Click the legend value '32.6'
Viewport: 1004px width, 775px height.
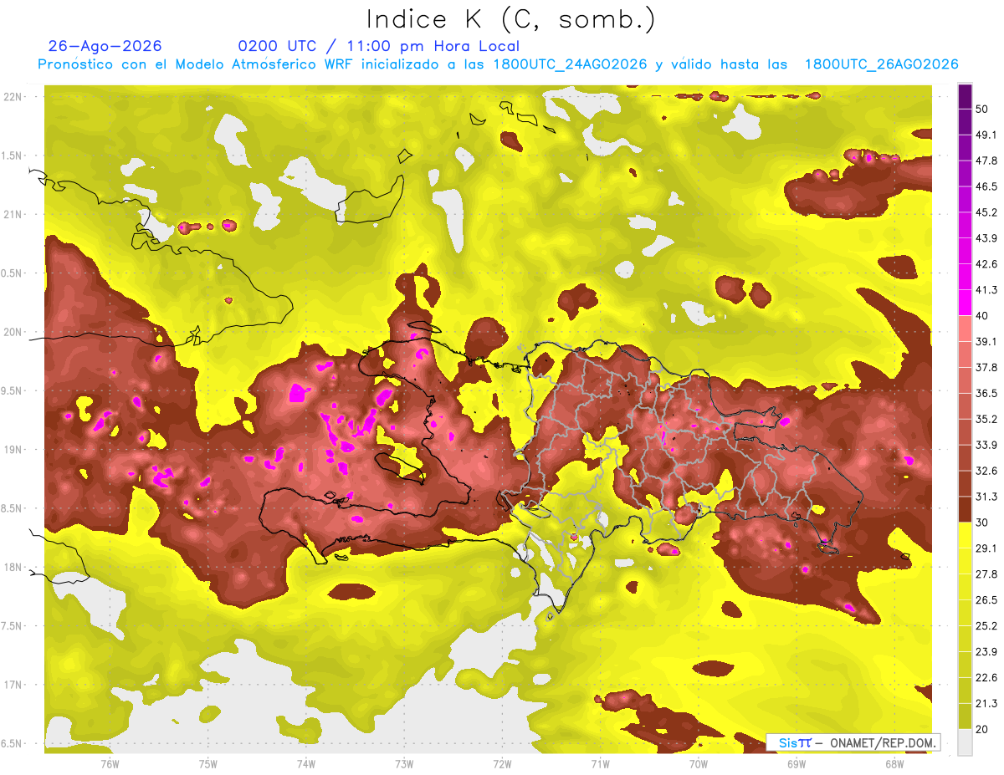[986, 471]
